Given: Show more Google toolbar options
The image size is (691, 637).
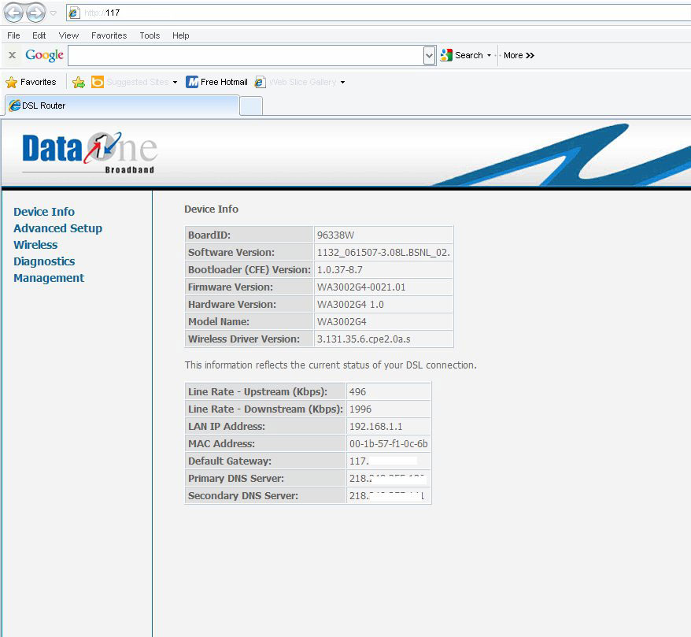Looking at the screenshot, I should [519, 55].
